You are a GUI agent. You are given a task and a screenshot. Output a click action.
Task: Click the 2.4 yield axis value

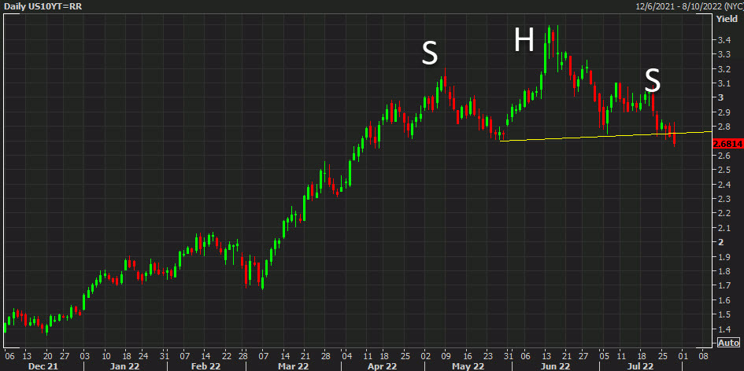coord(723,185)
